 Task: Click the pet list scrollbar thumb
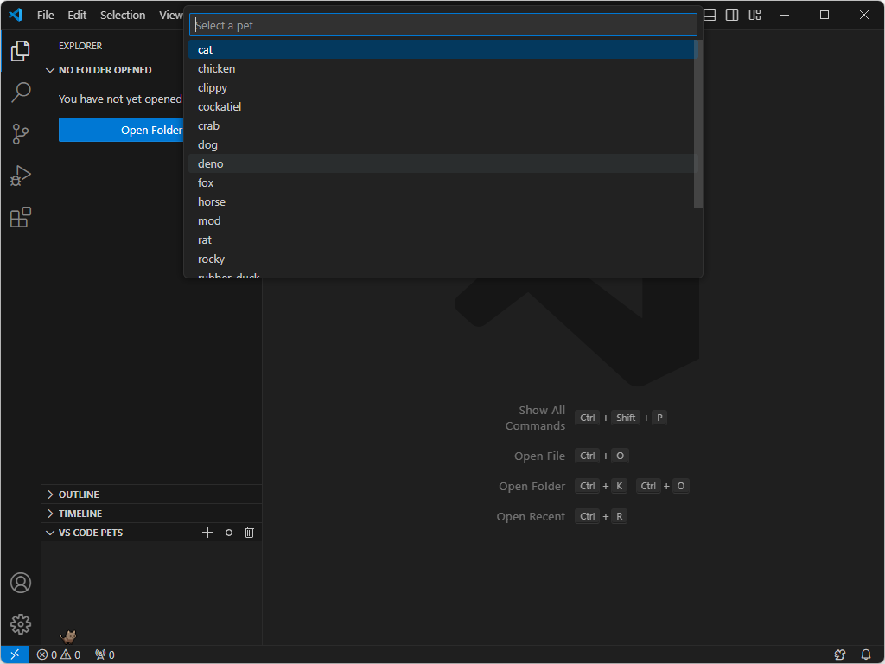pos(698,124)
